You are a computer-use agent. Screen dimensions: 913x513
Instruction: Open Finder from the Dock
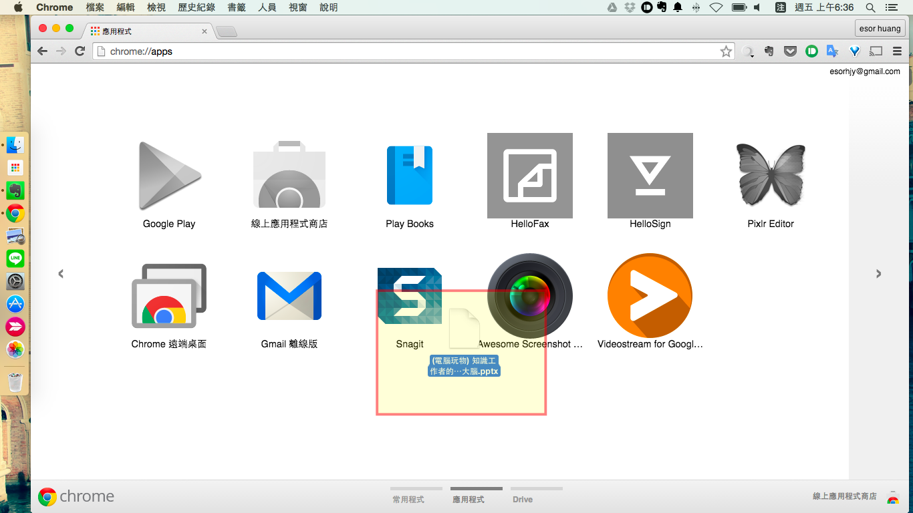point(15,145)
